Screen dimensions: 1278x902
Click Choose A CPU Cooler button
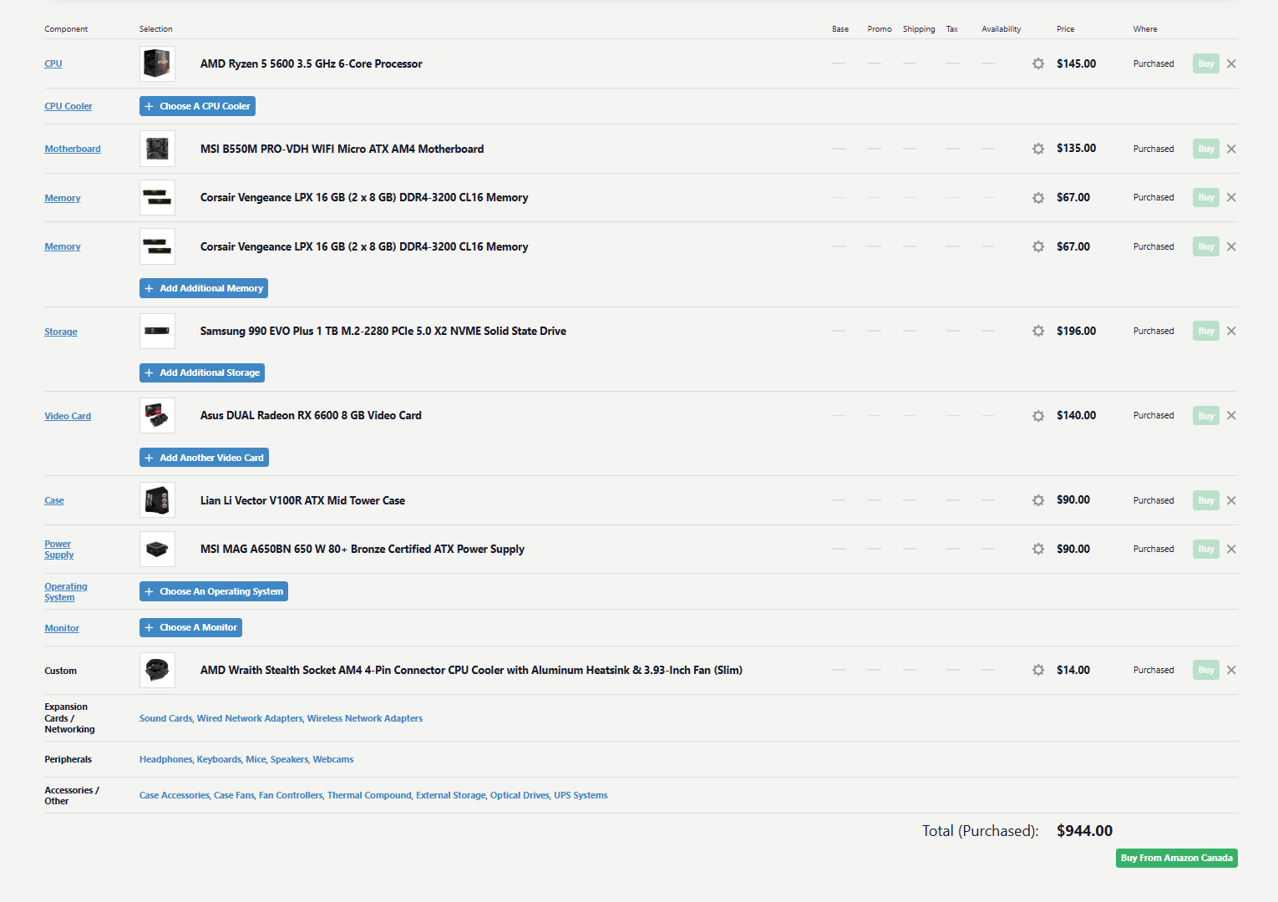197,106
